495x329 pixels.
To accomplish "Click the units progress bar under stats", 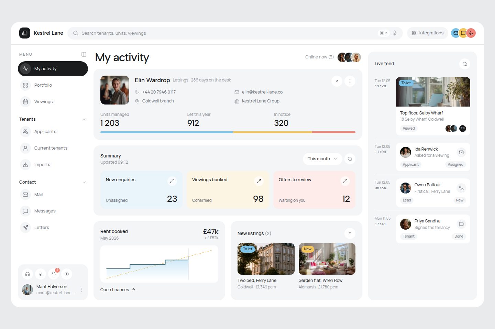I will tap(228, 132).
